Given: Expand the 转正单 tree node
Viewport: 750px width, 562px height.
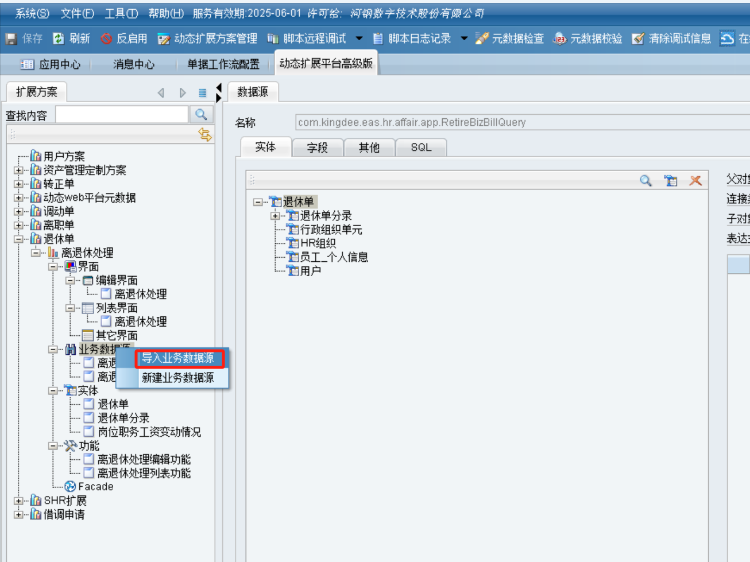Looking at the screenshot, I should (x=18, y=184).
